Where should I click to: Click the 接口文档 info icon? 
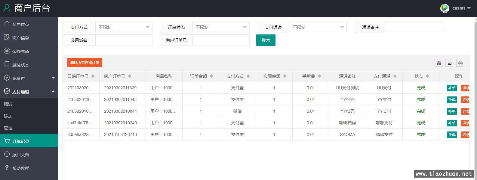[7, 154]
